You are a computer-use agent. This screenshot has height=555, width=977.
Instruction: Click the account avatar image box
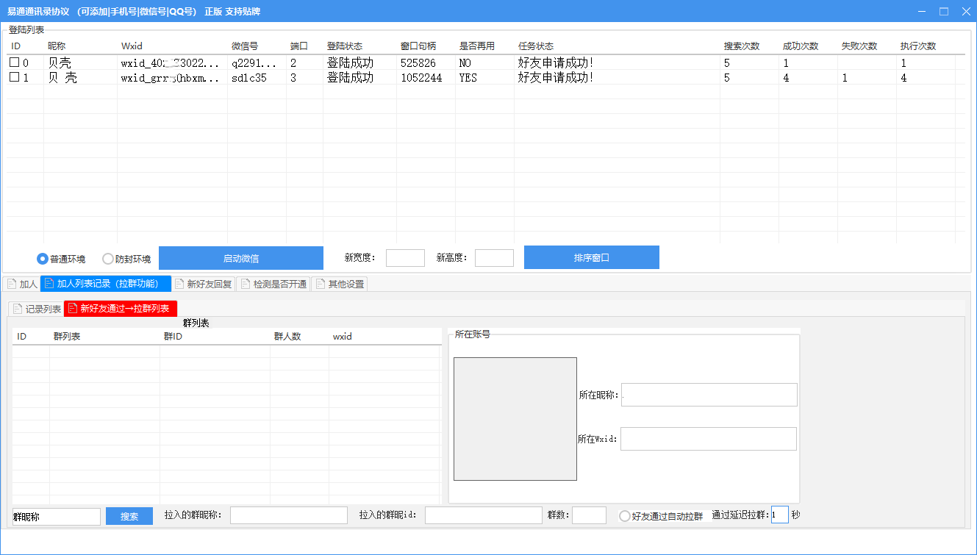click(515, 419)
